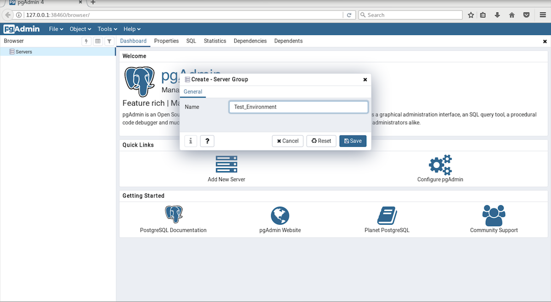
Task: Open the Pocket icon in Firefox toolbar
Action: coord(527,15)
